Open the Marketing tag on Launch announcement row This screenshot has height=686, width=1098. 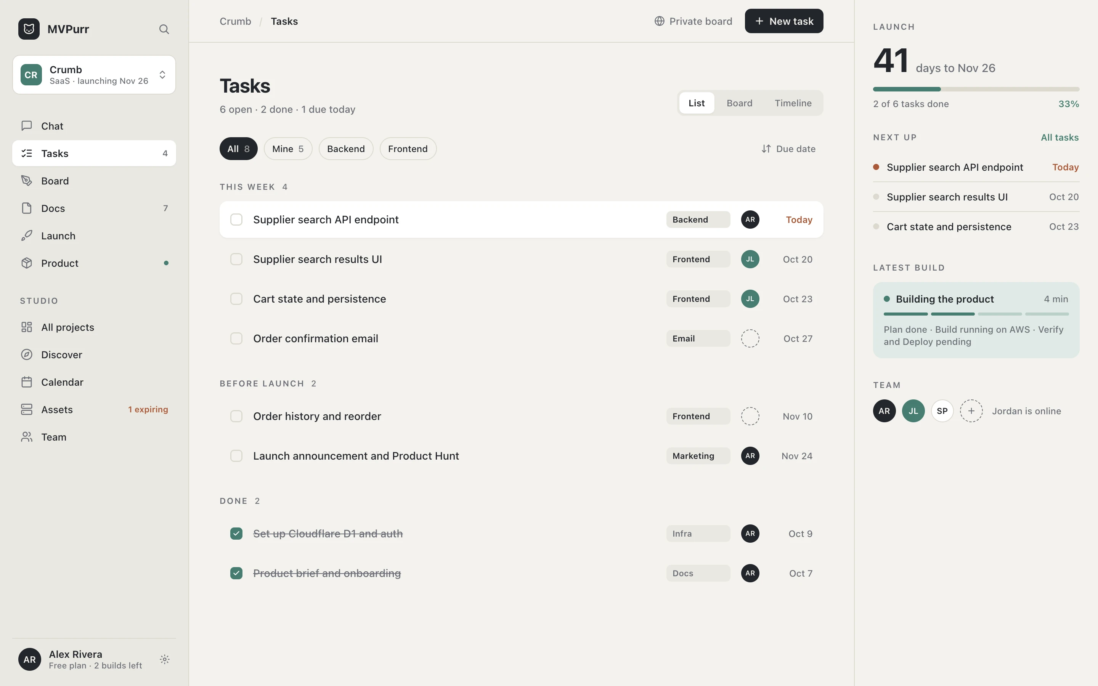pyautogui.click(x=698, y=456)
